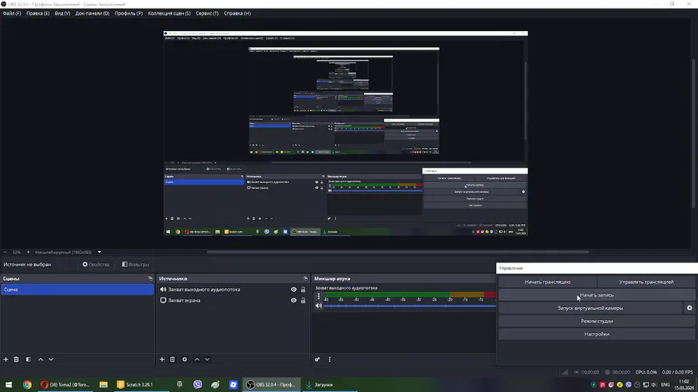Open virtual camera settings gear
Viewport: 698px width, 392px height.
pyautogui.click(x=689, y=308)
